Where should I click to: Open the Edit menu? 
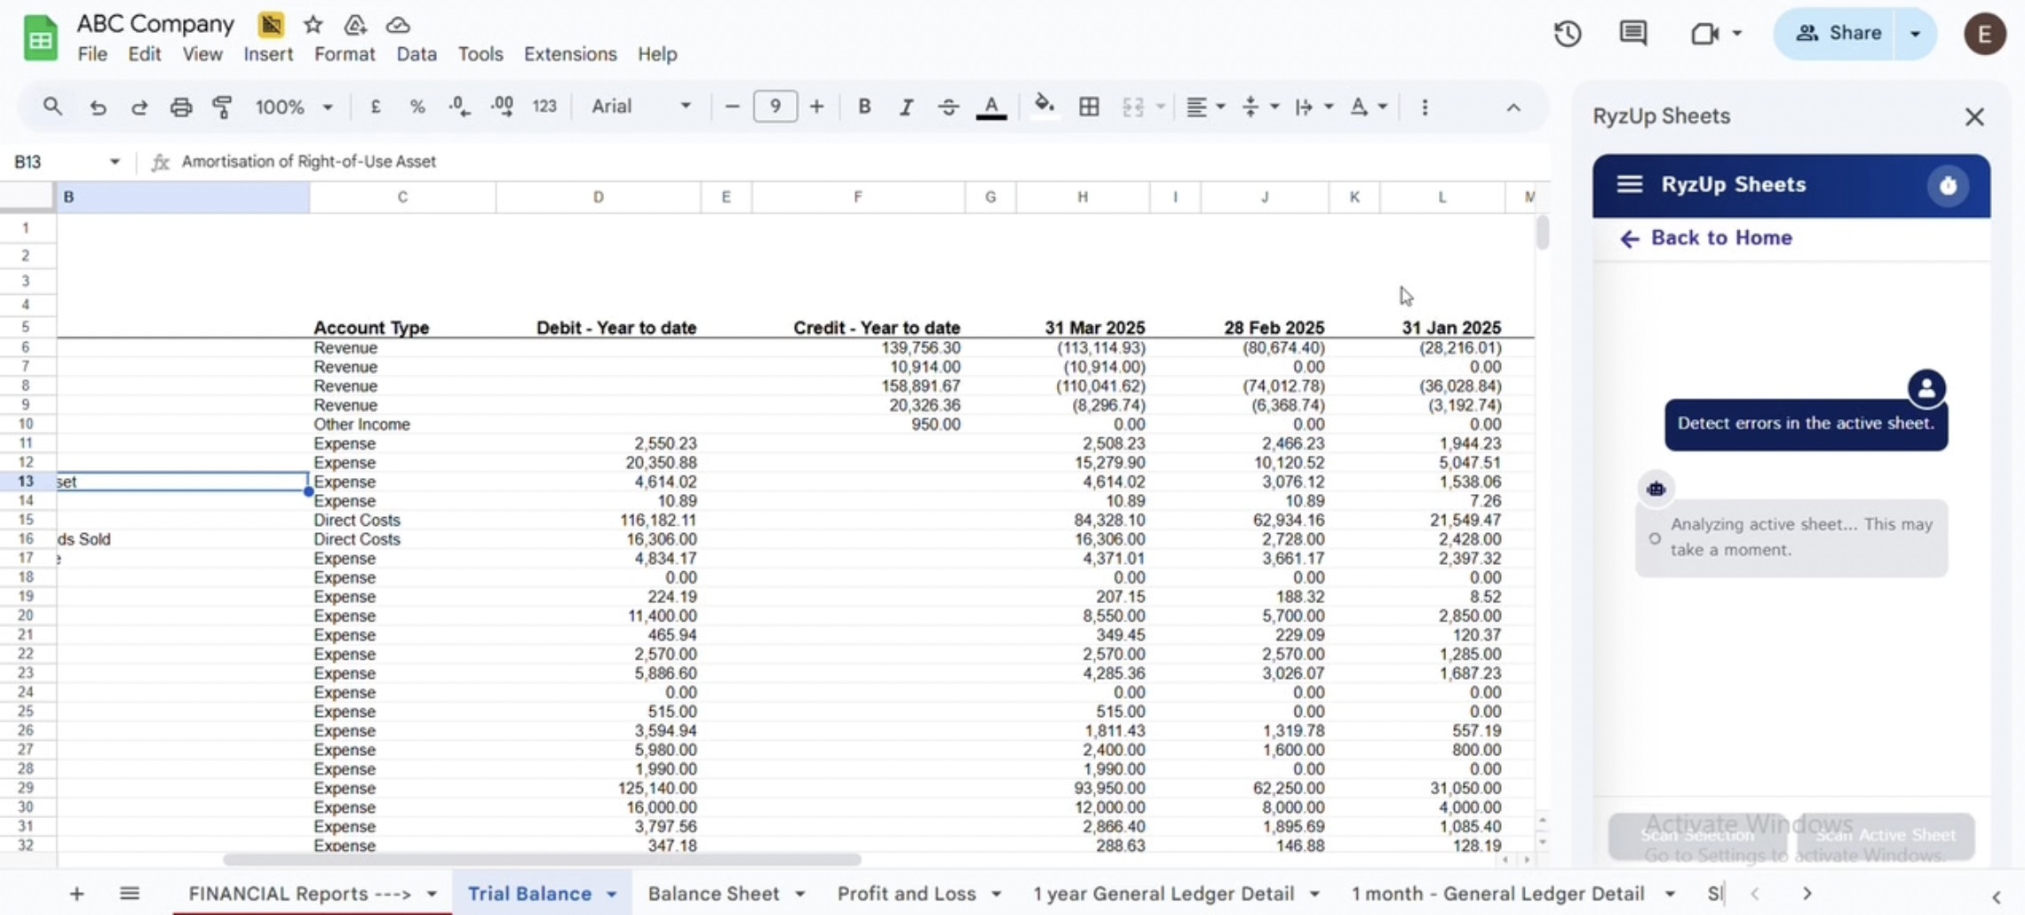144,54
